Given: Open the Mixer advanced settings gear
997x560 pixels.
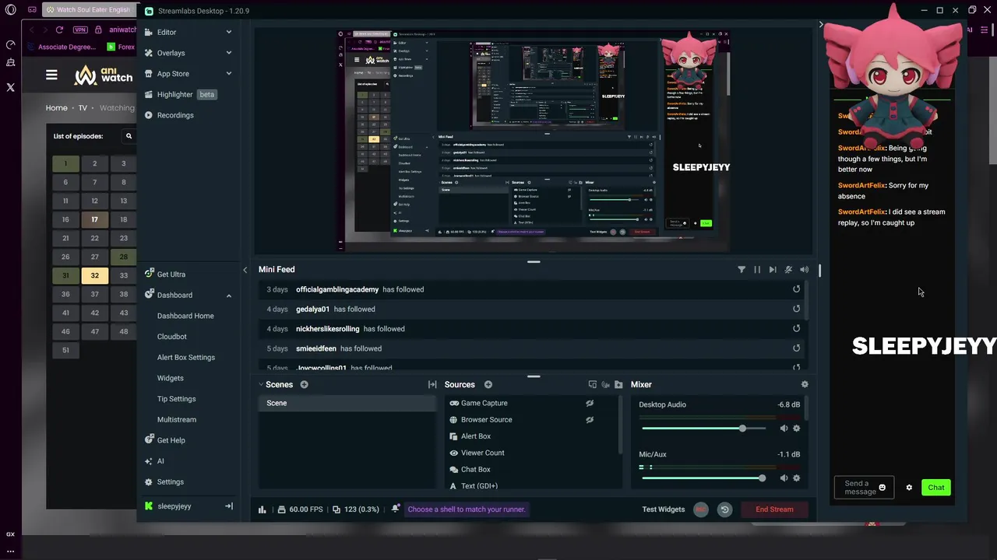Looking at the screenshot, I should coord(805,385).
